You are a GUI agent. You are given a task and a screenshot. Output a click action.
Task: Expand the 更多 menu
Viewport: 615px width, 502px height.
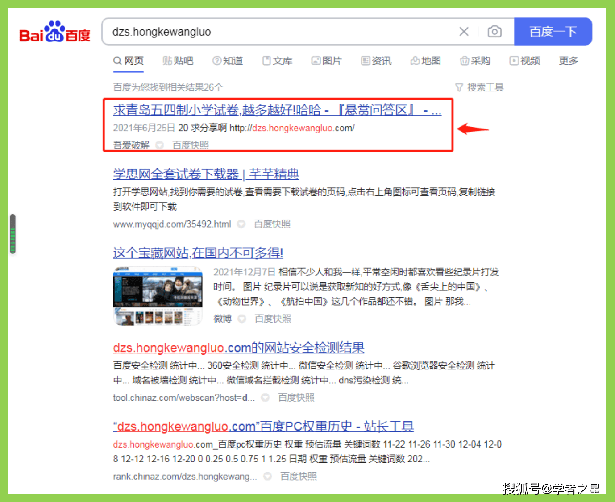pyautogui.click(x=569, y=61)
